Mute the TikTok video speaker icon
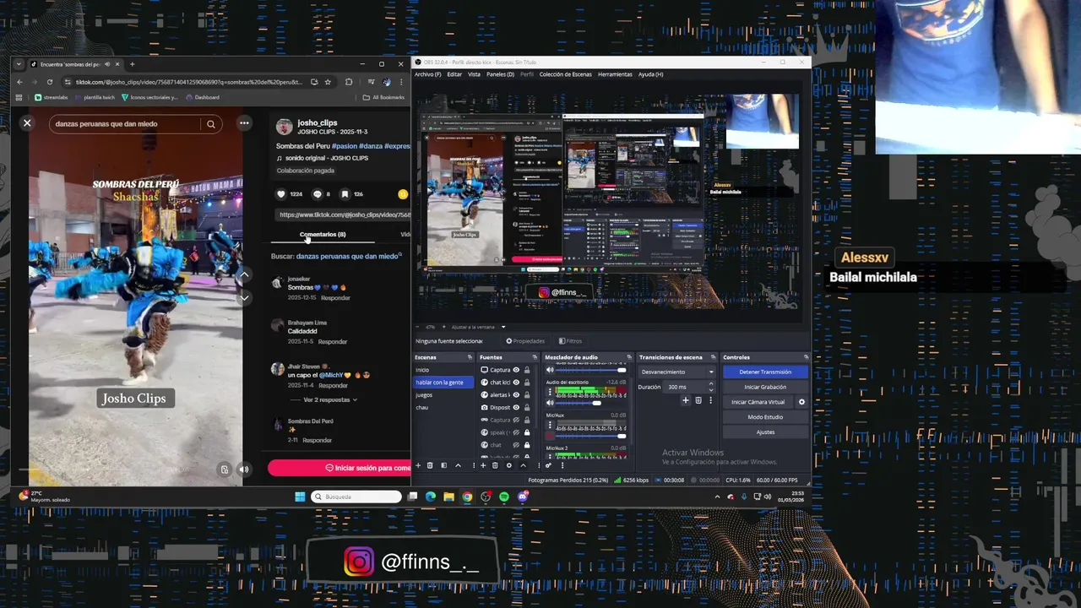 pyautogui.click(x=244, y=470)
